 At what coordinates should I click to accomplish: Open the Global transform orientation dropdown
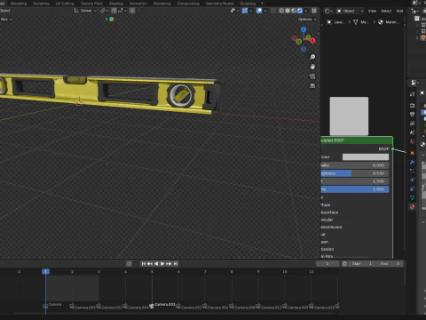85,11
